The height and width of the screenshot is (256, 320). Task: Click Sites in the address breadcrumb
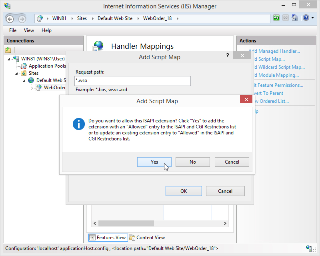[x=82, y=18]
